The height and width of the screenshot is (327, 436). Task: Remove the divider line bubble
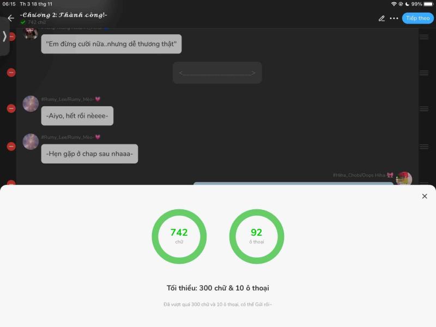coord(11,72)
